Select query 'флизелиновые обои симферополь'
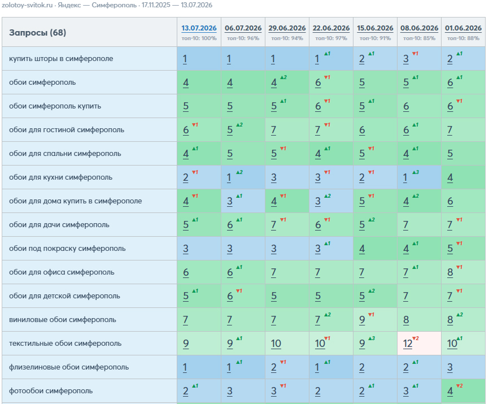The width and height of the screenshot is (489, 404). click(69, 367)
